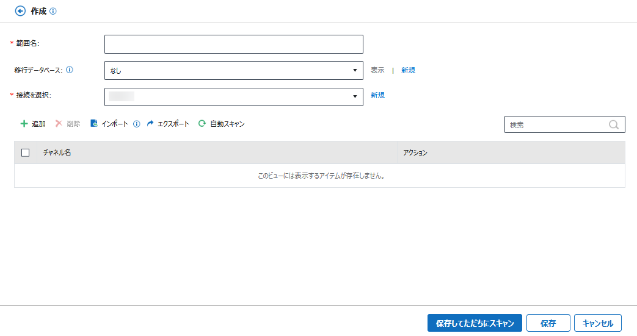Image resolution: width=637 pixels, height=336 pixels.
Task: Open the 移行データベース dropdown showing なし
Action: [233, 71]
